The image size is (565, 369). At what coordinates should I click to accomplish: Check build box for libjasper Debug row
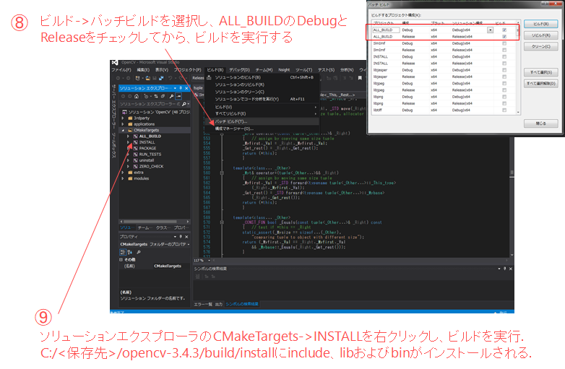point(504,70)
